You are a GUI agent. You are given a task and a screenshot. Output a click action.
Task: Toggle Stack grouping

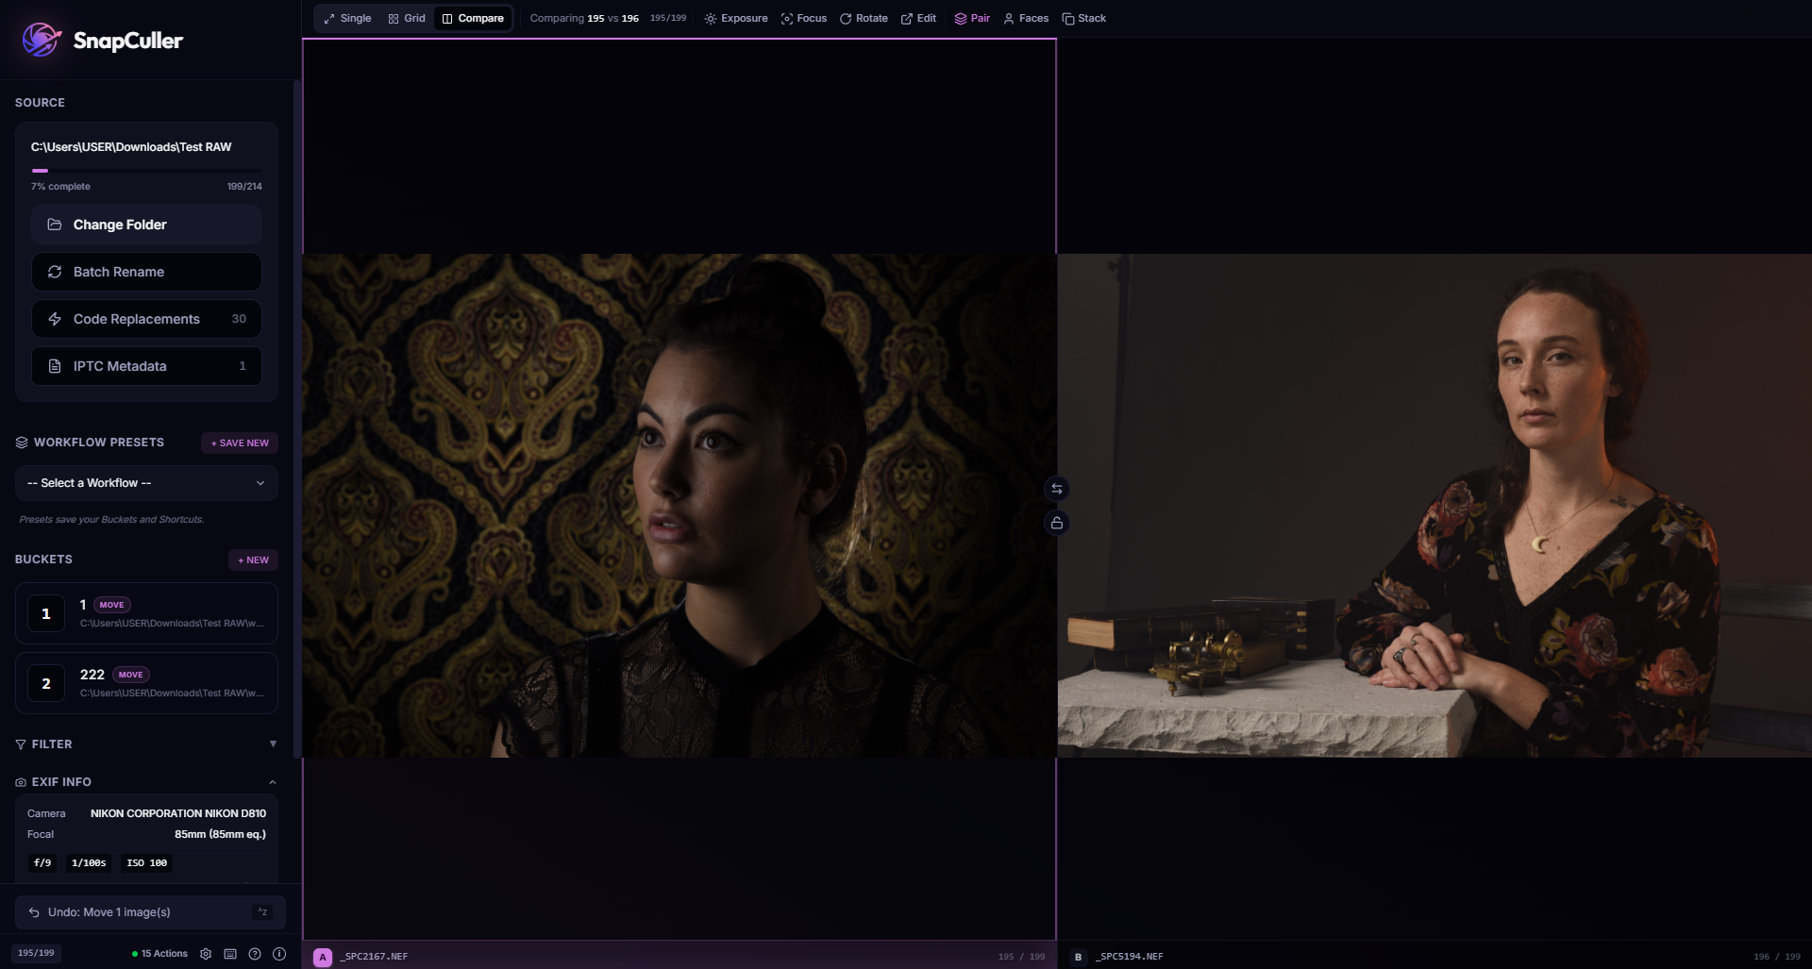[1084, 18]
